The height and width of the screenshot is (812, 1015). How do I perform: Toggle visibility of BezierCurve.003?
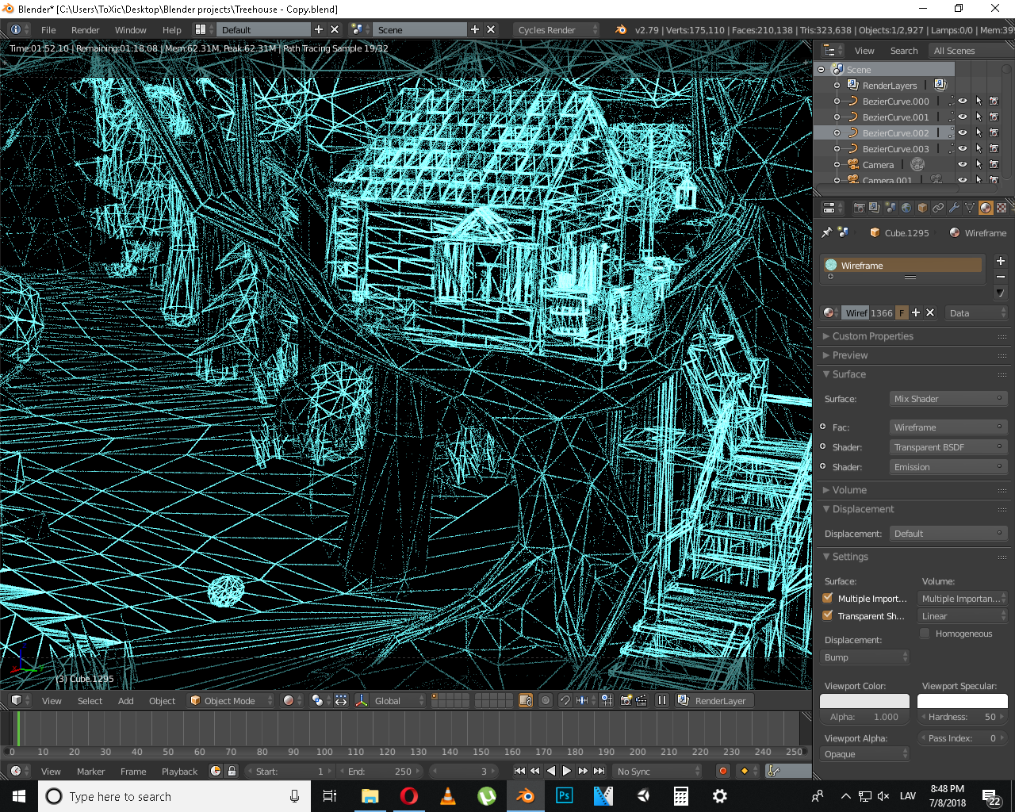(963, 148)
